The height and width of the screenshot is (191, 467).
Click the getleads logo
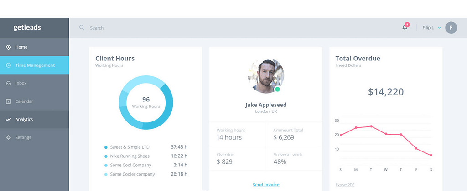[x=27, y=28]
